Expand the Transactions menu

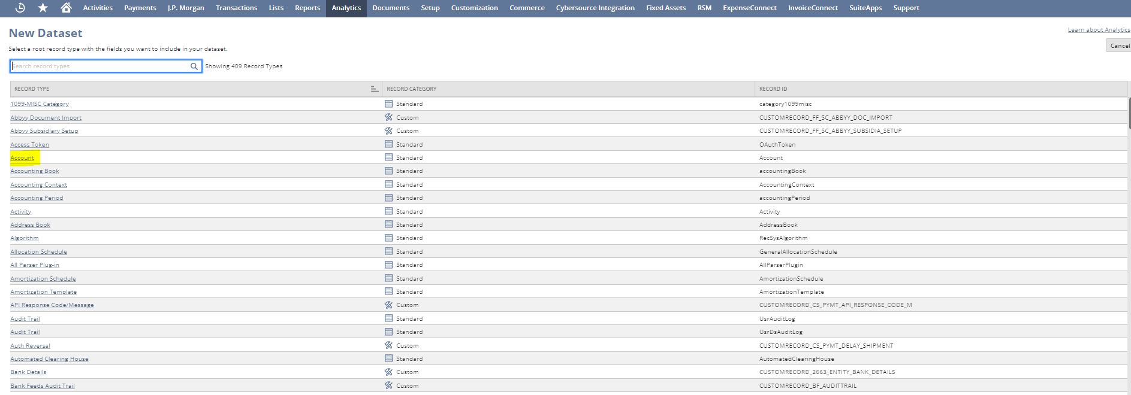pyautogui.click(x=236, y=8)
